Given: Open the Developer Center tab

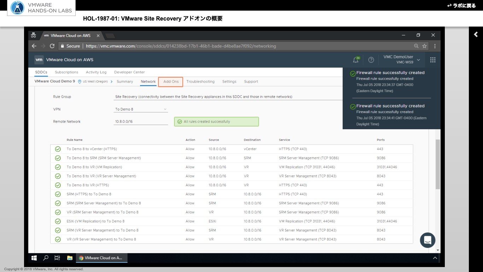Looking at the screenshot, I should click(x=129, y=72).
